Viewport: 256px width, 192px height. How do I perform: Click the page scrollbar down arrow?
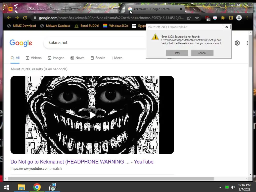click(250, 174)
